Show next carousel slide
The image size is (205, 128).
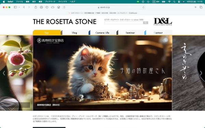[201, 73]
